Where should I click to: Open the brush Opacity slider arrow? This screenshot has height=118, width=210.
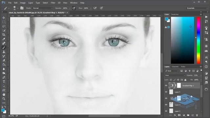[70, 8]
